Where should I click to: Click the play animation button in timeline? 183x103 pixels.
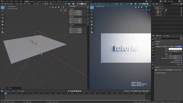[x=77, y=91]
